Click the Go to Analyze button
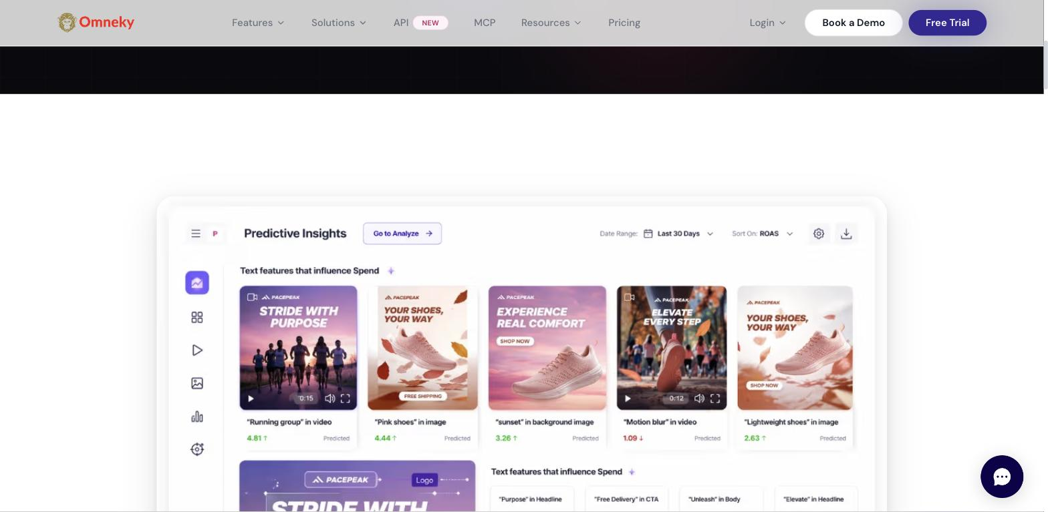The width and height of the screenshot is (1048, 512). (x=402, y=234)
